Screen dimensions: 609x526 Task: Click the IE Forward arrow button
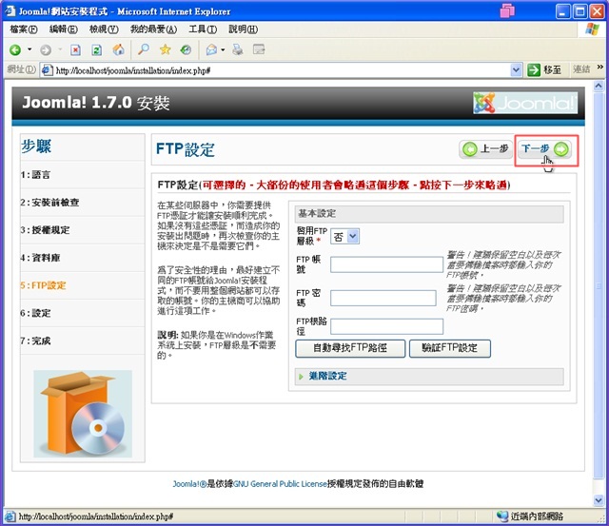tap(46, 49)
